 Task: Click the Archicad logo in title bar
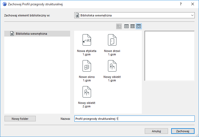pyautogui.click(x=4, y=4)
